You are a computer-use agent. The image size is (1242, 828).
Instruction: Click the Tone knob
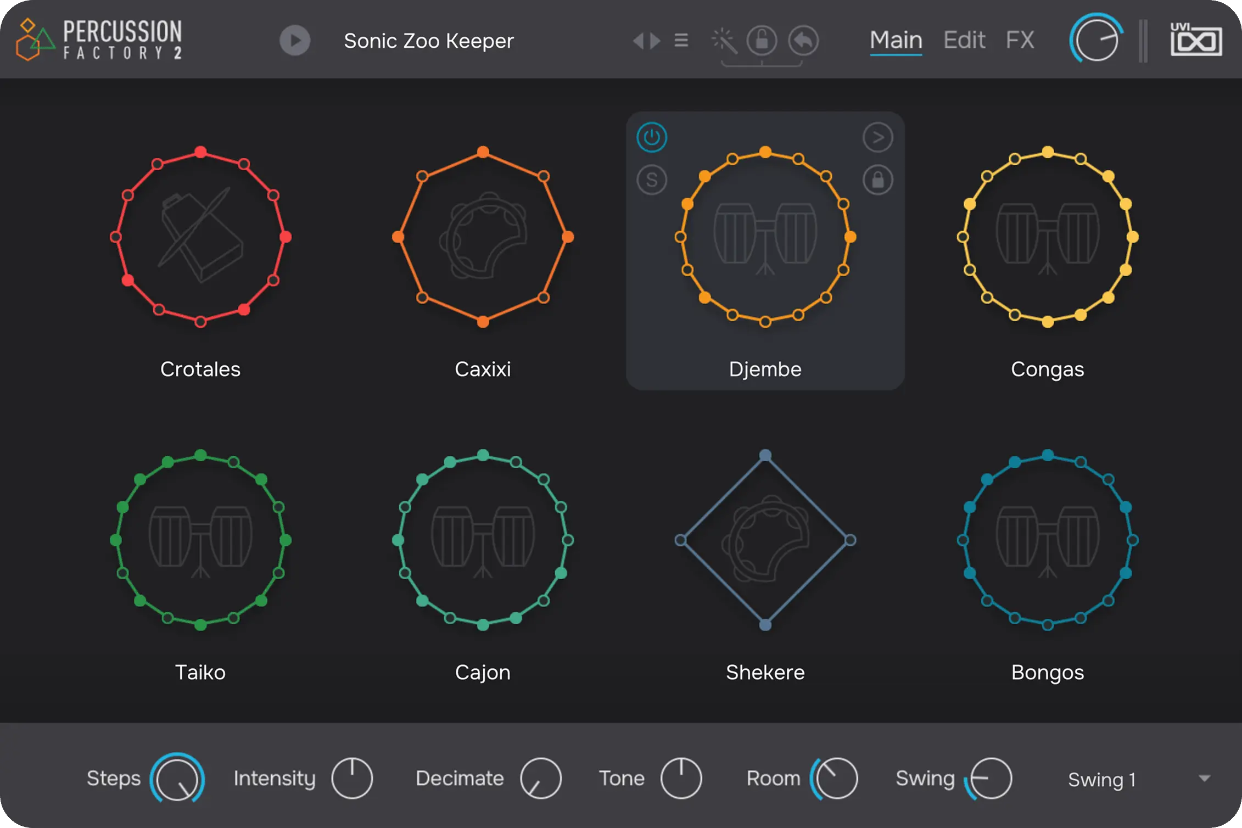(681, 779)
